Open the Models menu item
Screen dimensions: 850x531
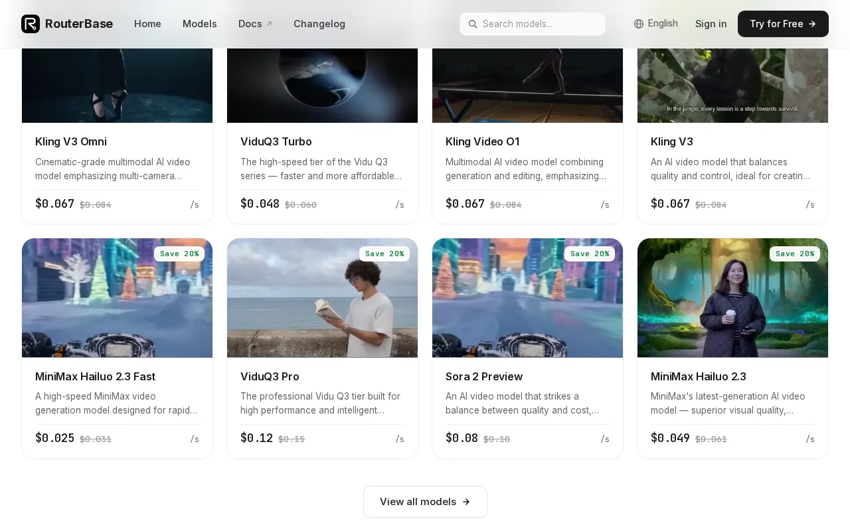pos(200,24)
